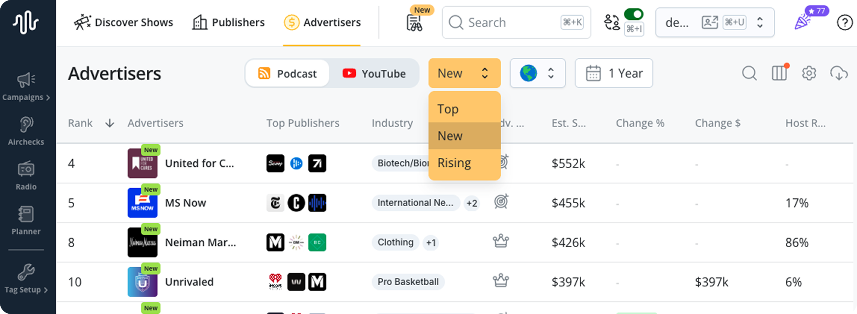This screenshot has height=314, width=857.
Task: Click the people-swap icon beside the toggle
Action: point(612,22)
